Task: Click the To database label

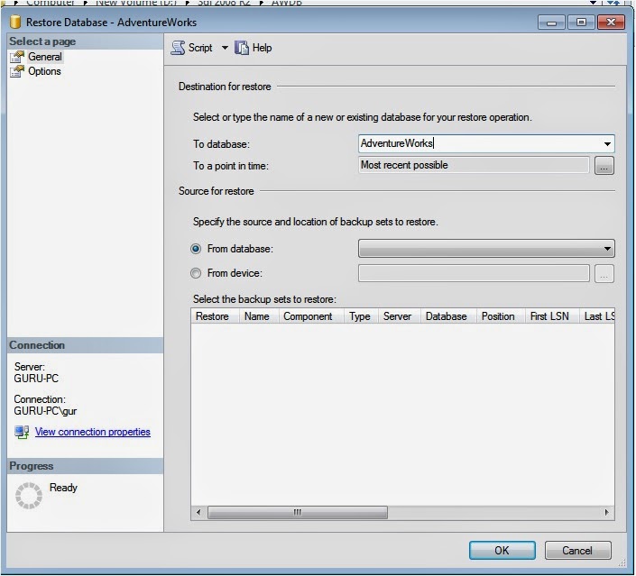Action: pos(221,144)
